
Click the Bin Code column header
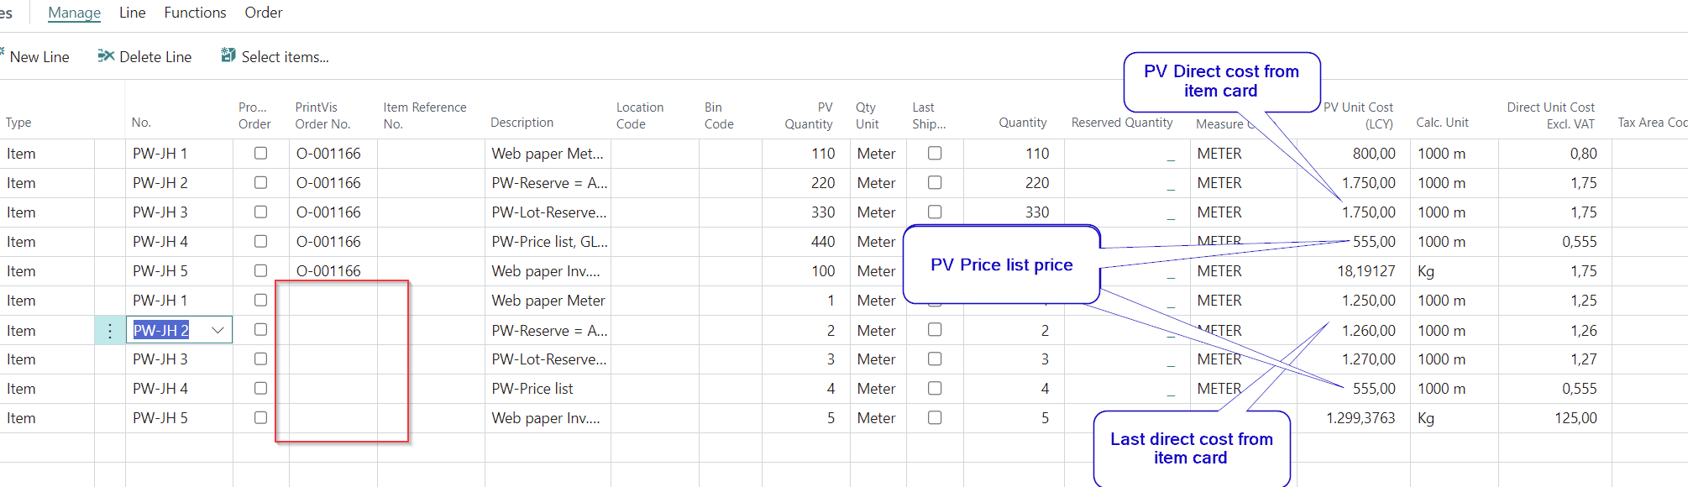(719, 116)
